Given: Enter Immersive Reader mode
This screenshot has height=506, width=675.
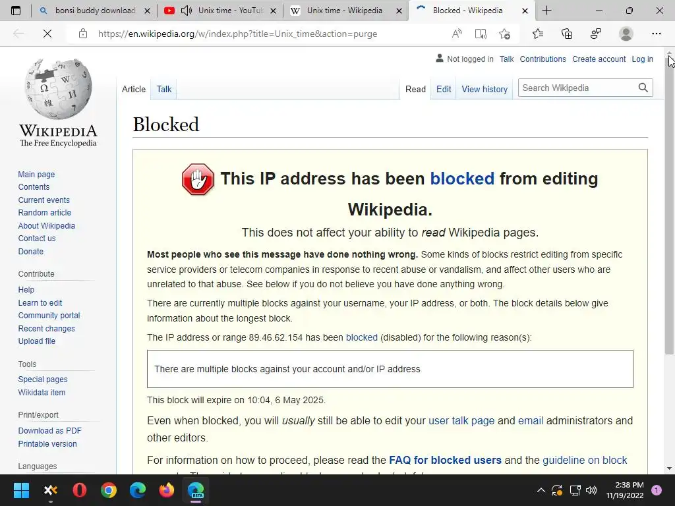Looking at the screenshot, I should [x=481, y=34].
